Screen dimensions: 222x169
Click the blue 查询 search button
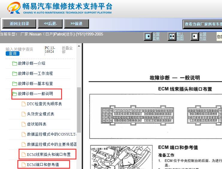[x=13, y=54]
